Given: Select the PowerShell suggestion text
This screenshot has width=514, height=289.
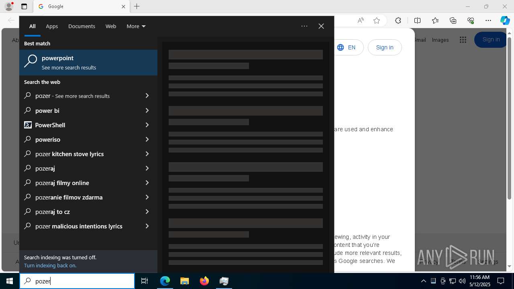Looking at the screenshot, I should [x=50, y=125].
